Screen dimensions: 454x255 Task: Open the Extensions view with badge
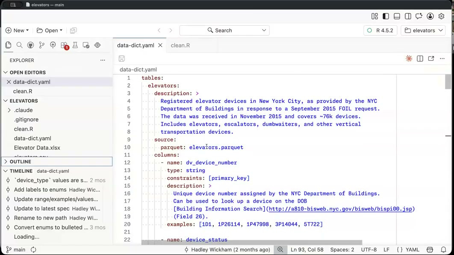point(64,45)
